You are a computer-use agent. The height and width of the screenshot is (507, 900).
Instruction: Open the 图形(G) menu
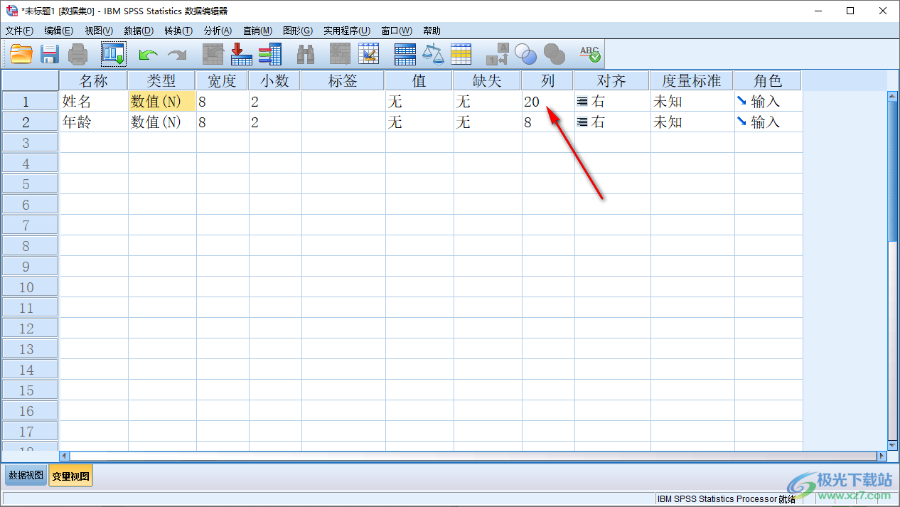(x=298, y=31)
